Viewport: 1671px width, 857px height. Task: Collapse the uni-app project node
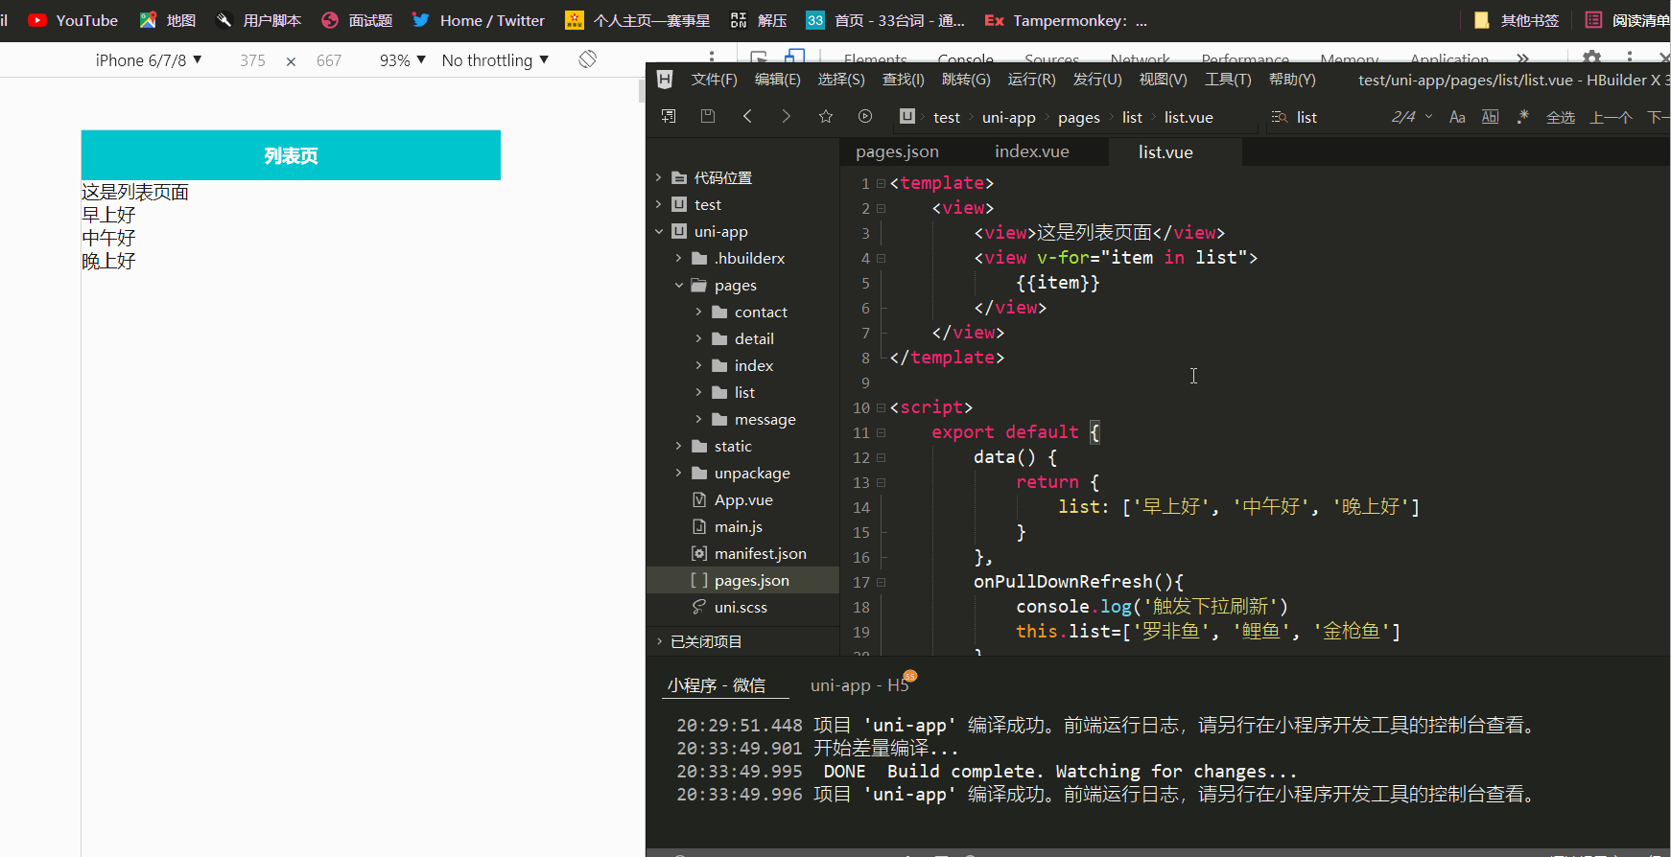point(659,231)
